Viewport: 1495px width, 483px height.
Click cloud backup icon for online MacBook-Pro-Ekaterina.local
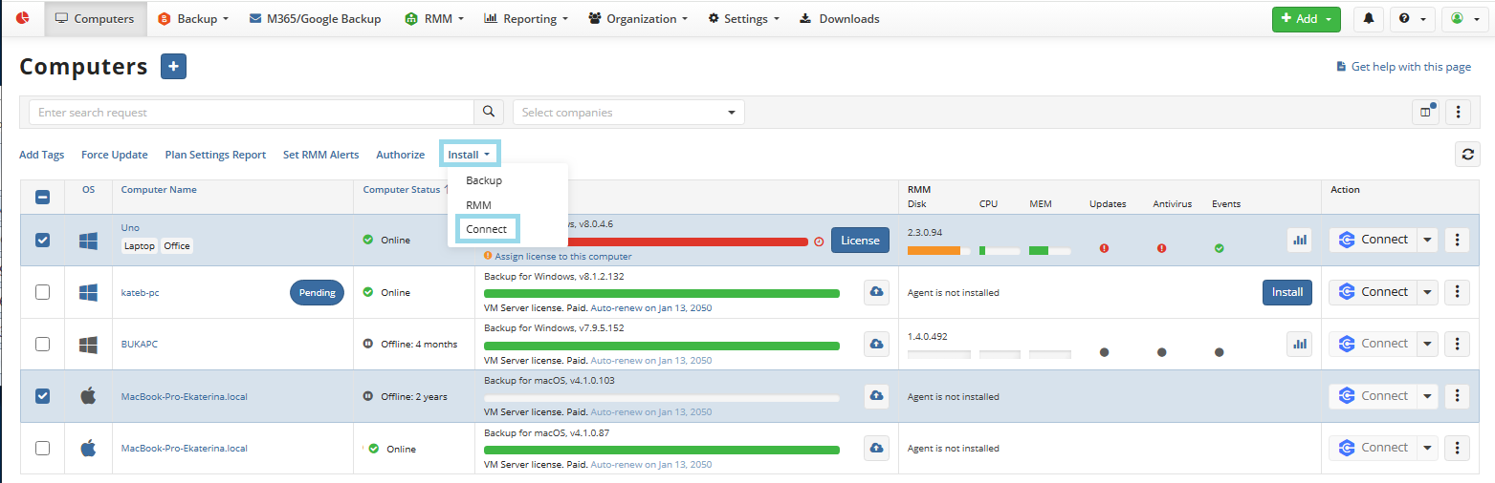(x=876, y=448)
